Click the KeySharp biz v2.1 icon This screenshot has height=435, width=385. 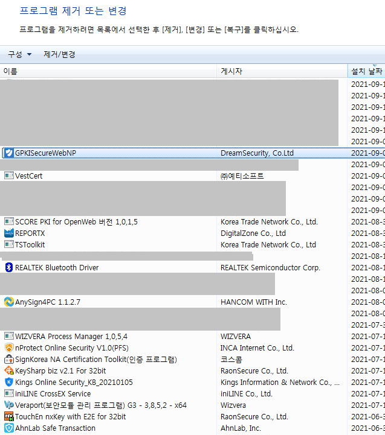pyautogui.click(x=9, y=370)
